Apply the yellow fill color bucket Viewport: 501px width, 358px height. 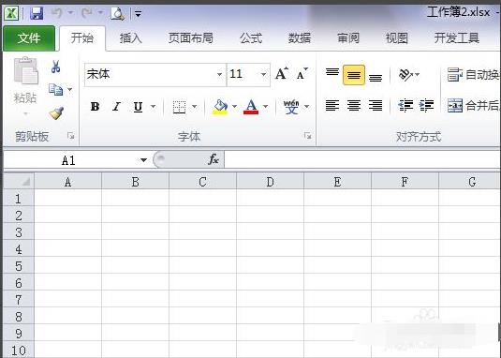(220, 107)
